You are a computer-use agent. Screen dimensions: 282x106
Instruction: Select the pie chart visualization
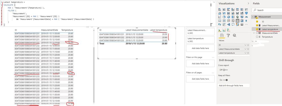click(224, 17)
